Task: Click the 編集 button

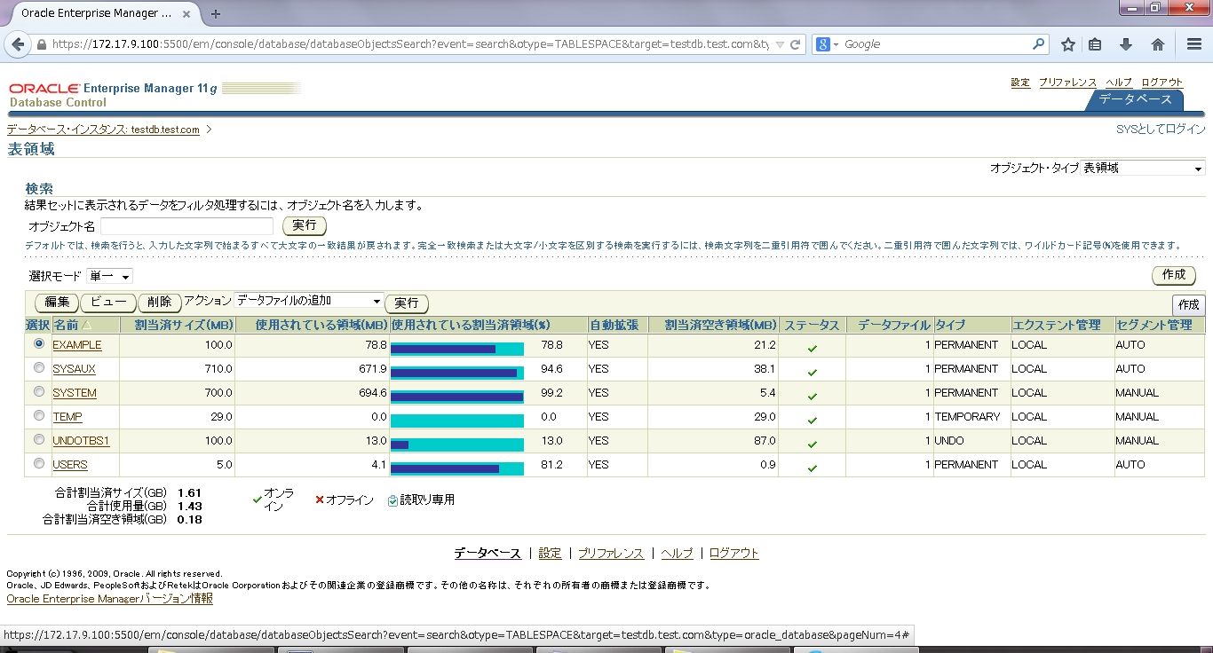Action: (x=58, y=303)
